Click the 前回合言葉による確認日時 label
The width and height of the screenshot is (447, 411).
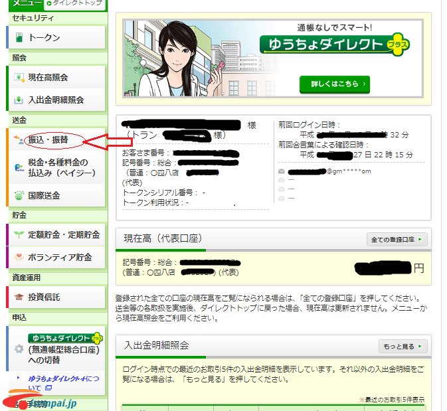pyautogui.click(x=323, y=145)
